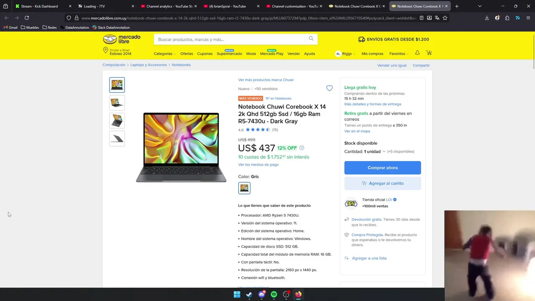
Task: Click the discount info question icon
Action: click(302, 148)
